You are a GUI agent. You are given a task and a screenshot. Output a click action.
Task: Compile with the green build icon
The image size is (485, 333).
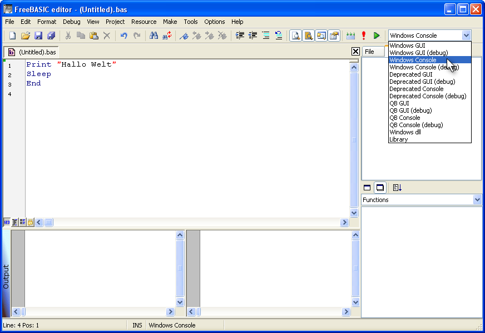350,36
